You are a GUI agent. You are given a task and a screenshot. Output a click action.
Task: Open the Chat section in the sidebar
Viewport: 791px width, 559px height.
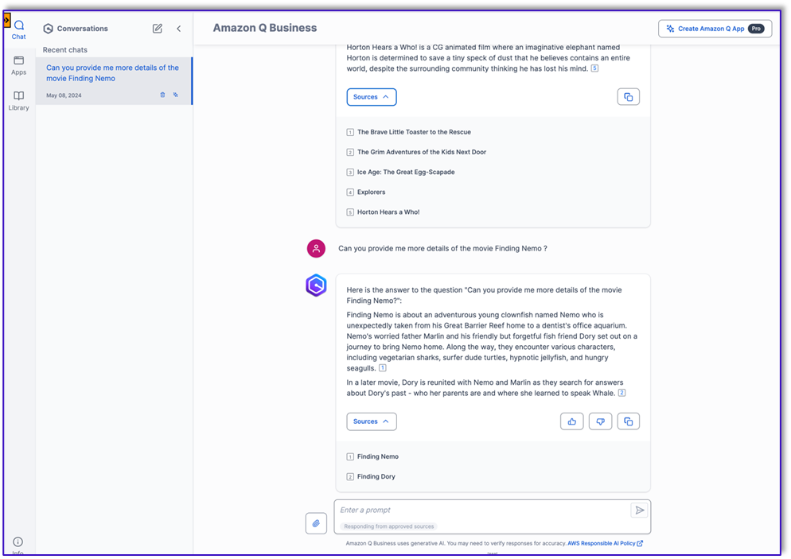pos(18,29)
